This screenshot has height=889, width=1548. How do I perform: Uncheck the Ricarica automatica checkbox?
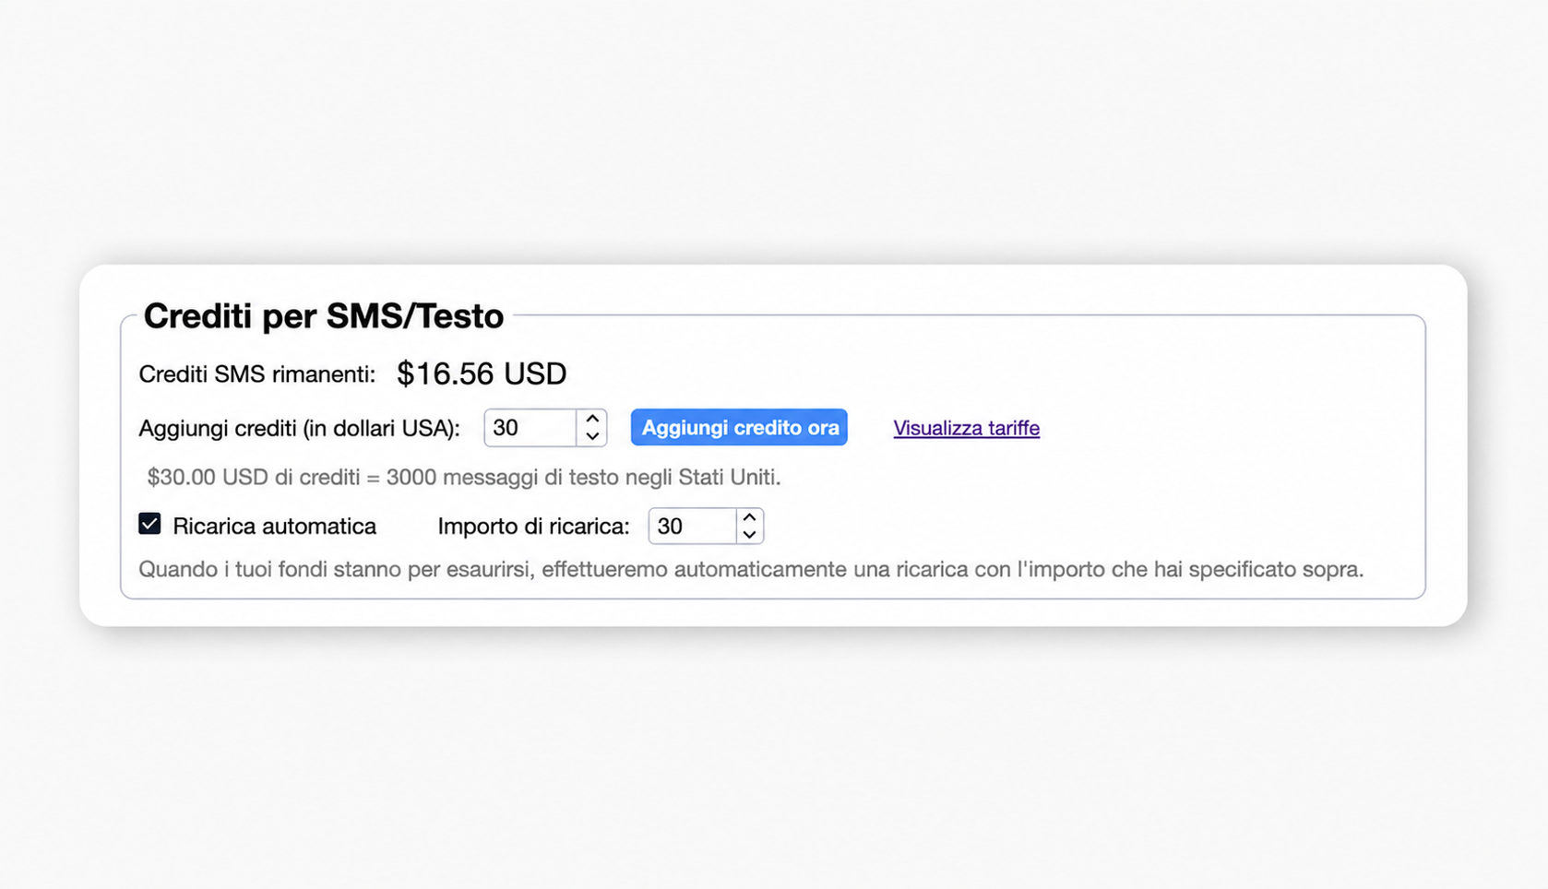[149, 524]
